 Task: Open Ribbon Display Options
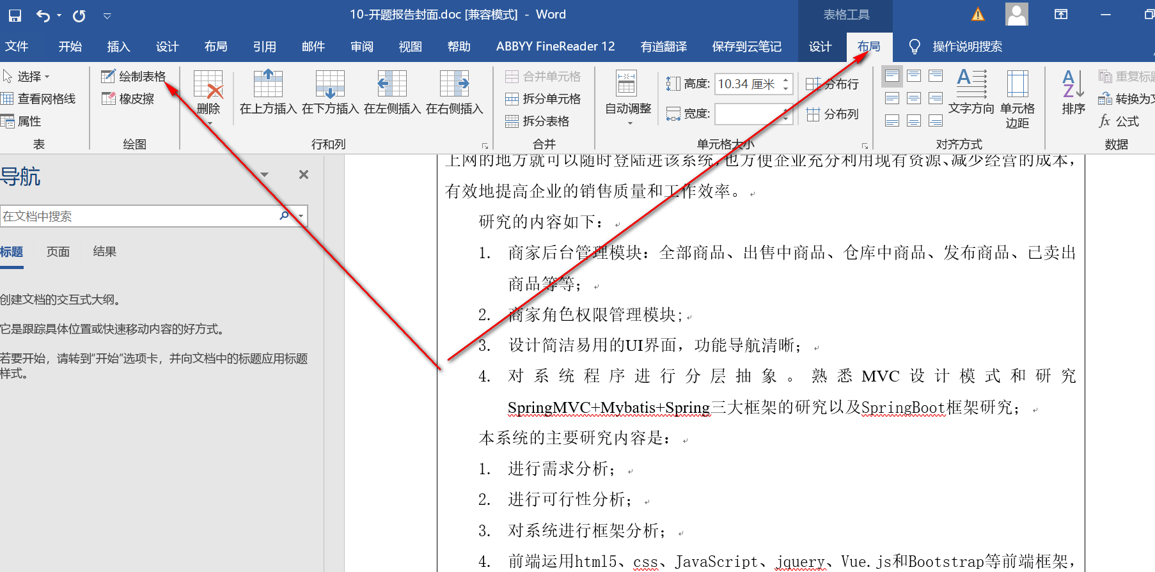coord(1061,14)
